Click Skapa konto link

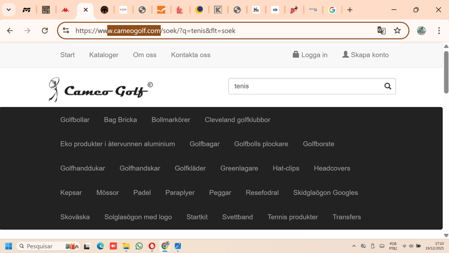[365, 55]
